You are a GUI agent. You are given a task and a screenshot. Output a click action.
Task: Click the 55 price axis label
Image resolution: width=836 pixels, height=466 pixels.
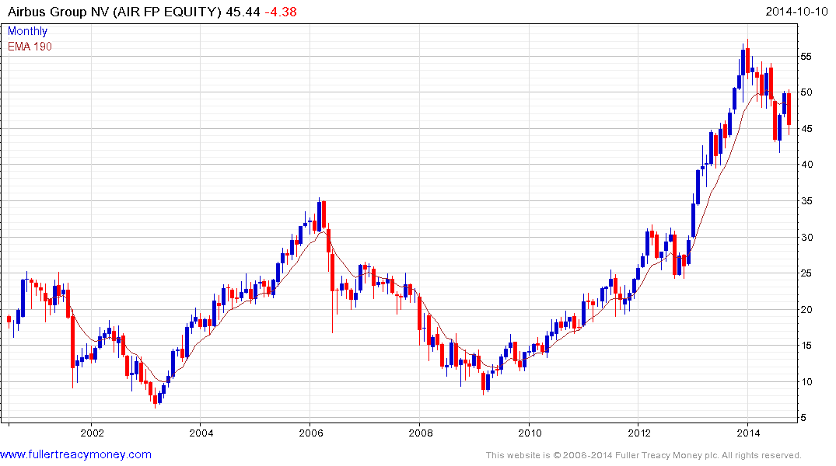coord(806,57)
